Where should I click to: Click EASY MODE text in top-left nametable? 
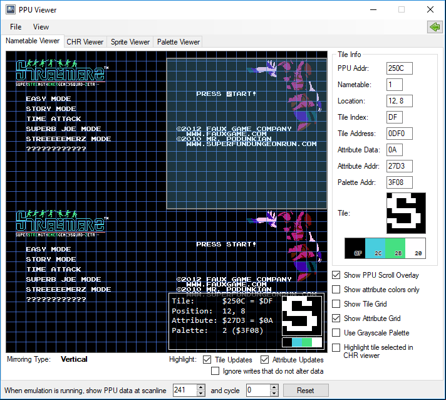pos(48,99)
